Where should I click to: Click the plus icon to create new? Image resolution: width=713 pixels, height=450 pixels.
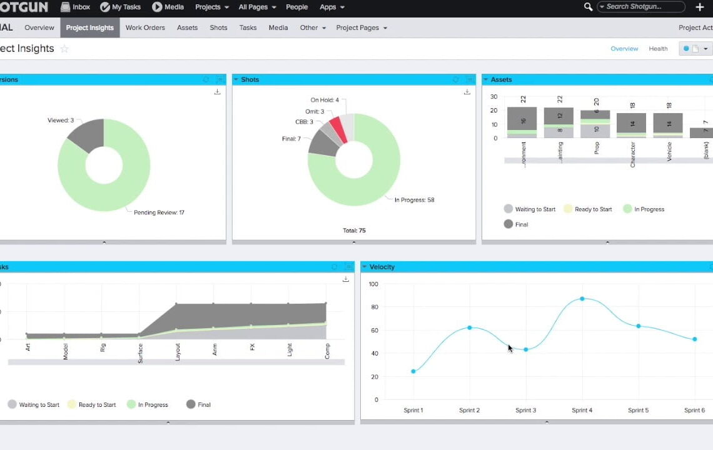[700, 7]
